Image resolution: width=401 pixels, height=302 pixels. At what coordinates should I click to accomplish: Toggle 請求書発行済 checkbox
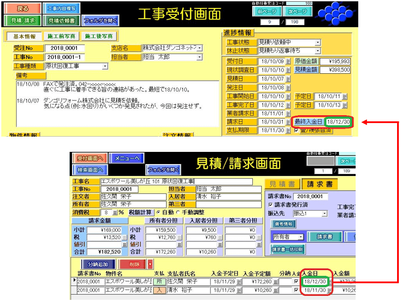click(x=271, y=205)
